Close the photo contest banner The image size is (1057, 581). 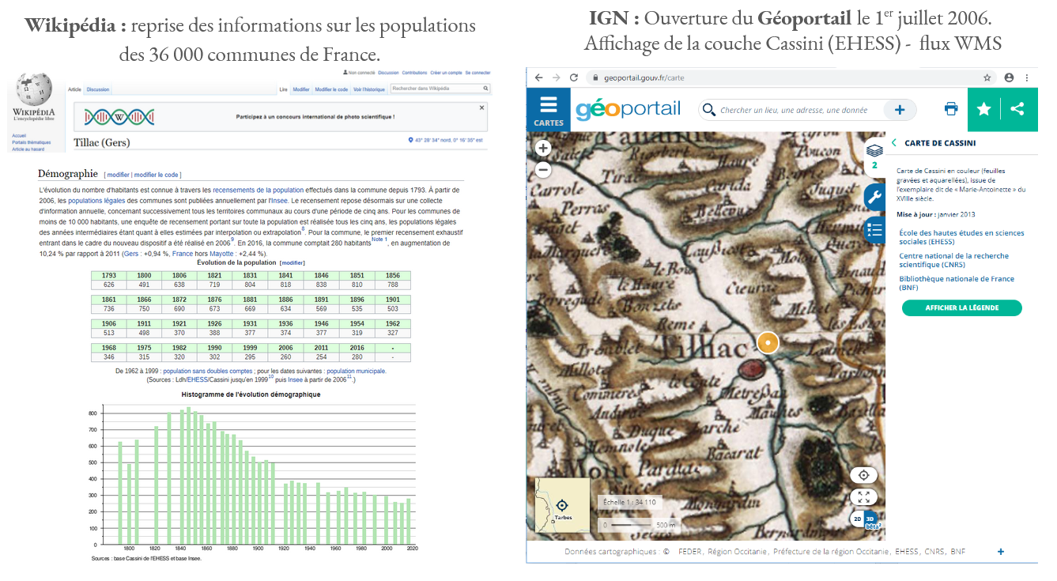pyautogui.click(x=482, y=108)
